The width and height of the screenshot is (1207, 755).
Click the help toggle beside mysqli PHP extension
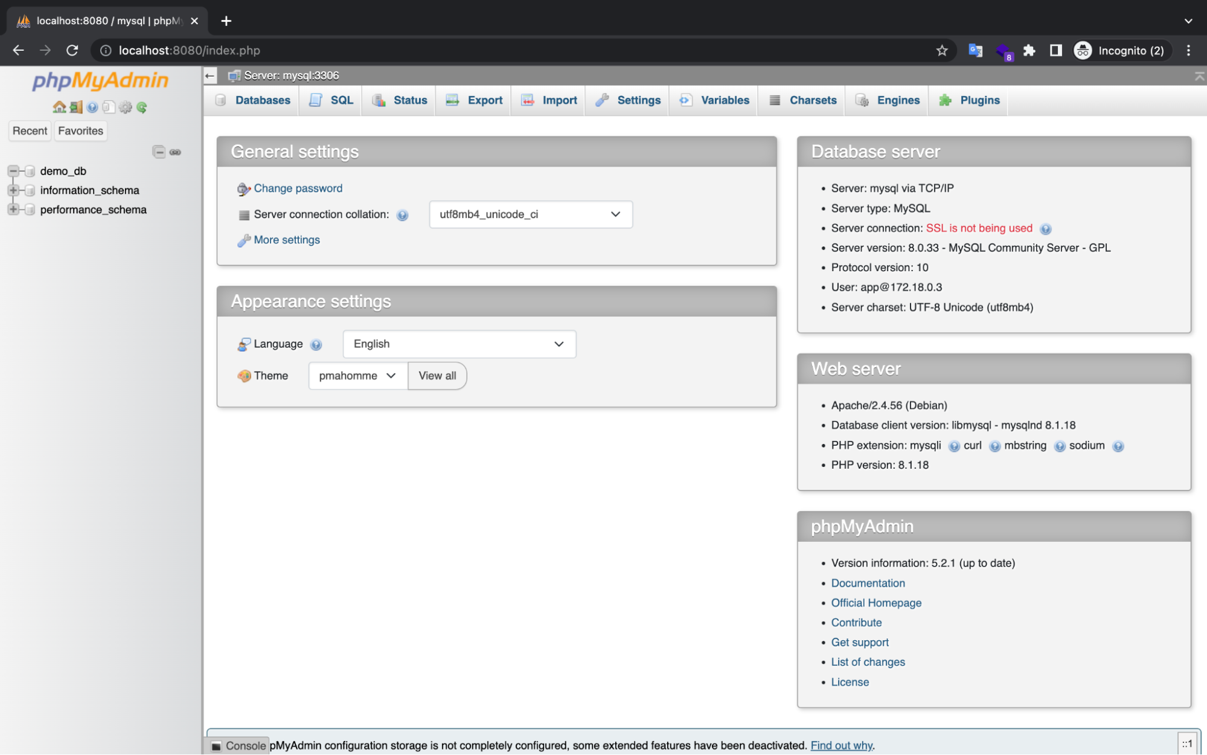coord(954,446)
